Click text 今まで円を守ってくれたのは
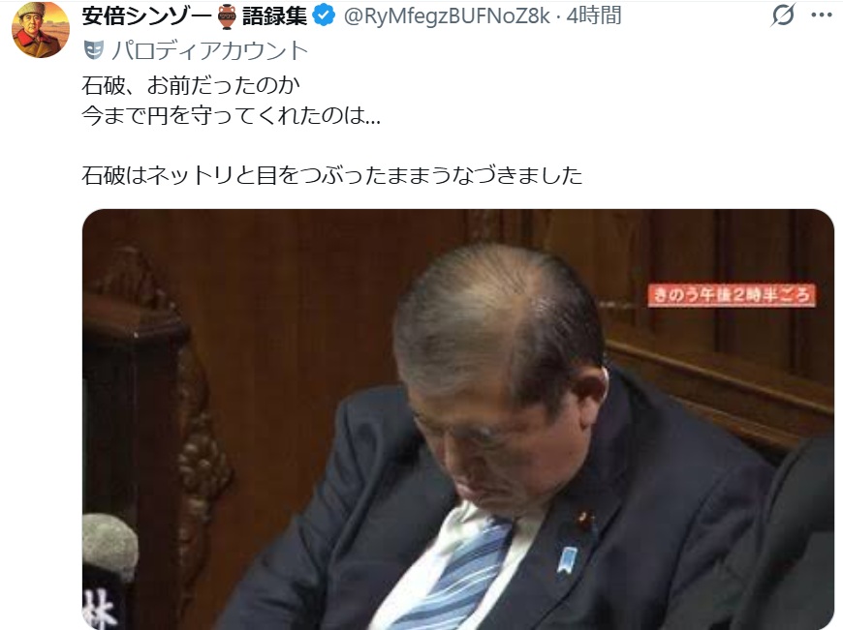Image resolution: width=843 pixels, height=630 pixels. click(223, 115)
